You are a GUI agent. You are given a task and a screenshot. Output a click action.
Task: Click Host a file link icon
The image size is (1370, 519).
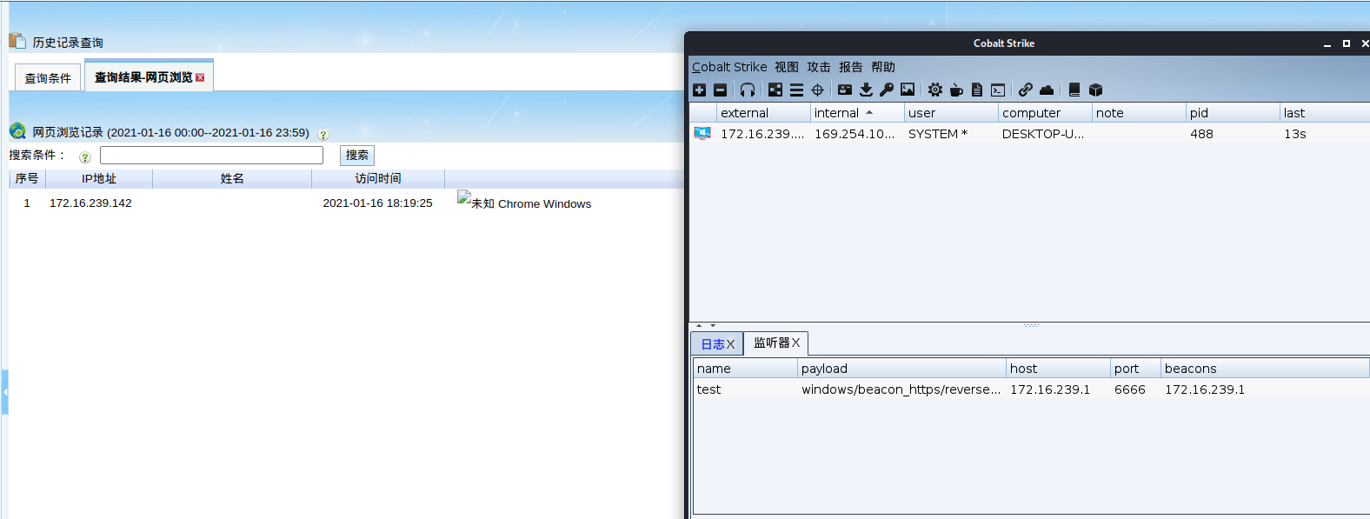pos(1026,90)
